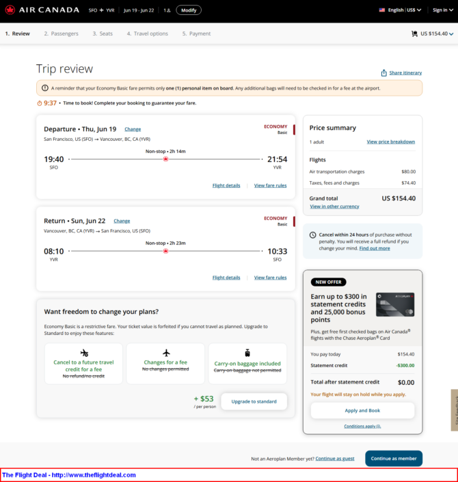This screenshot has height=482, width=458.
Task: Expand the Sign in dropdown
Action: (443, 10)
